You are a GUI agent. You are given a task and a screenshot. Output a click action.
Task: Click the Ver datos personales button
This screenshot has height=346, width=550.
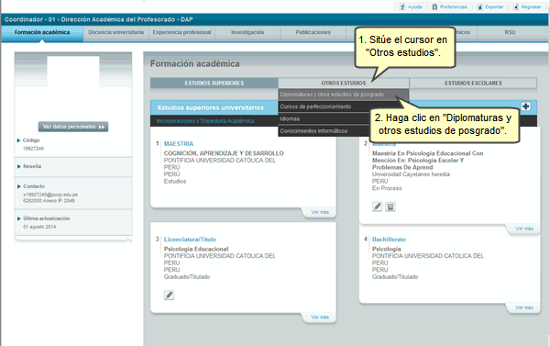click(73, 127)
